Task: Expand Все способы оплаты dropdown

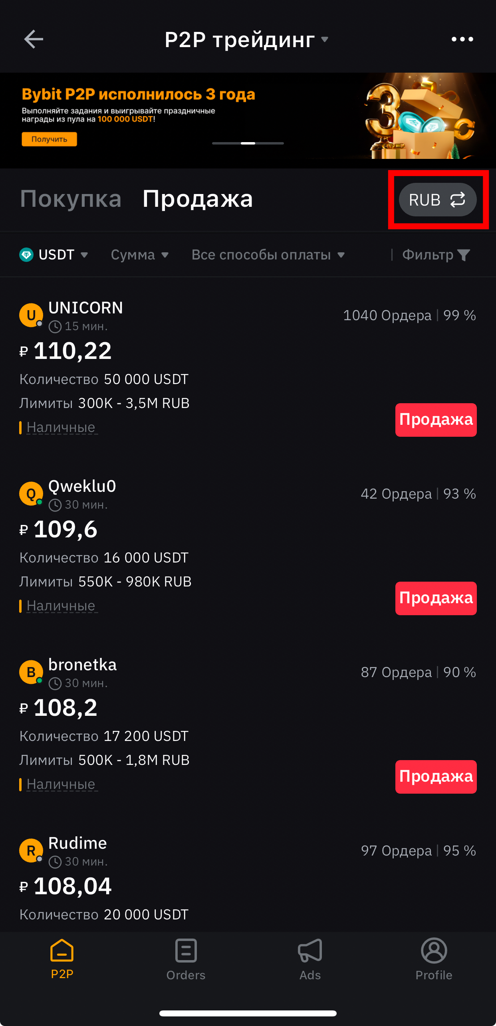Action: click(268, 255)
